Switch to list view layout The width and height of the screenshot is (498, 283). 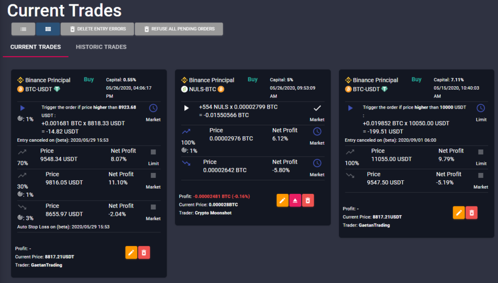tap(23, 29)
